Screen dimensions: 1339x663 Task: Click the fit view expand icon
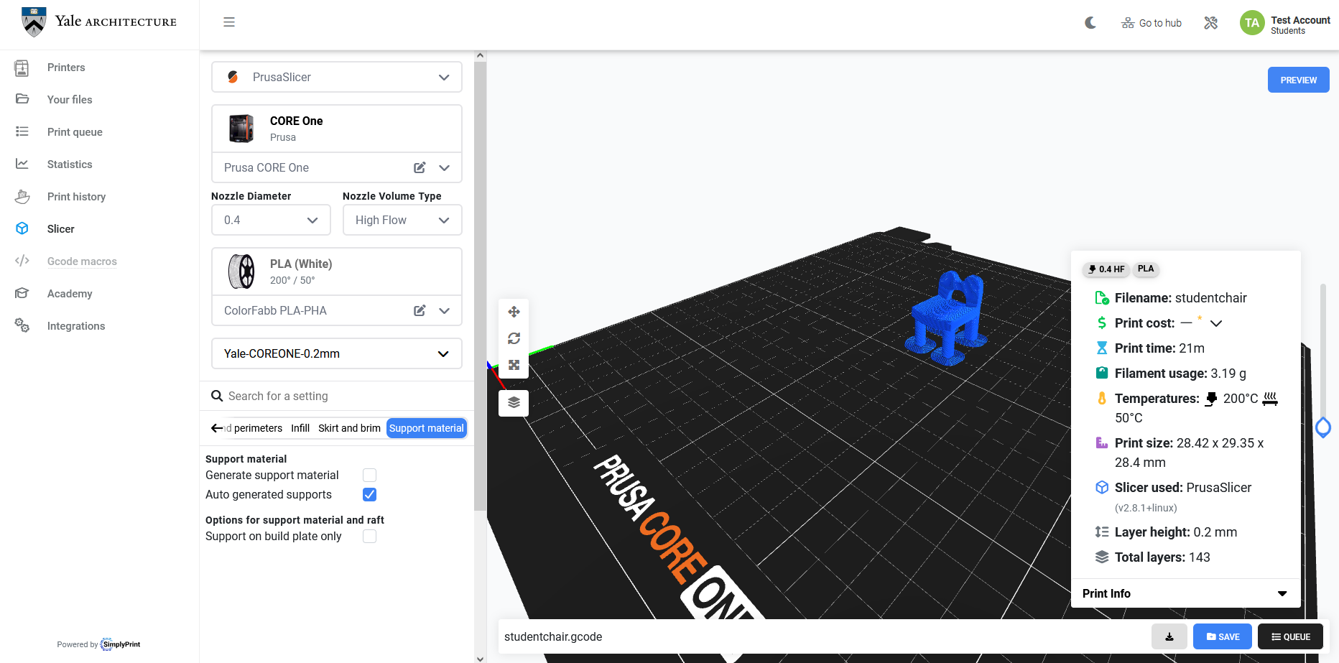point(514,365)
